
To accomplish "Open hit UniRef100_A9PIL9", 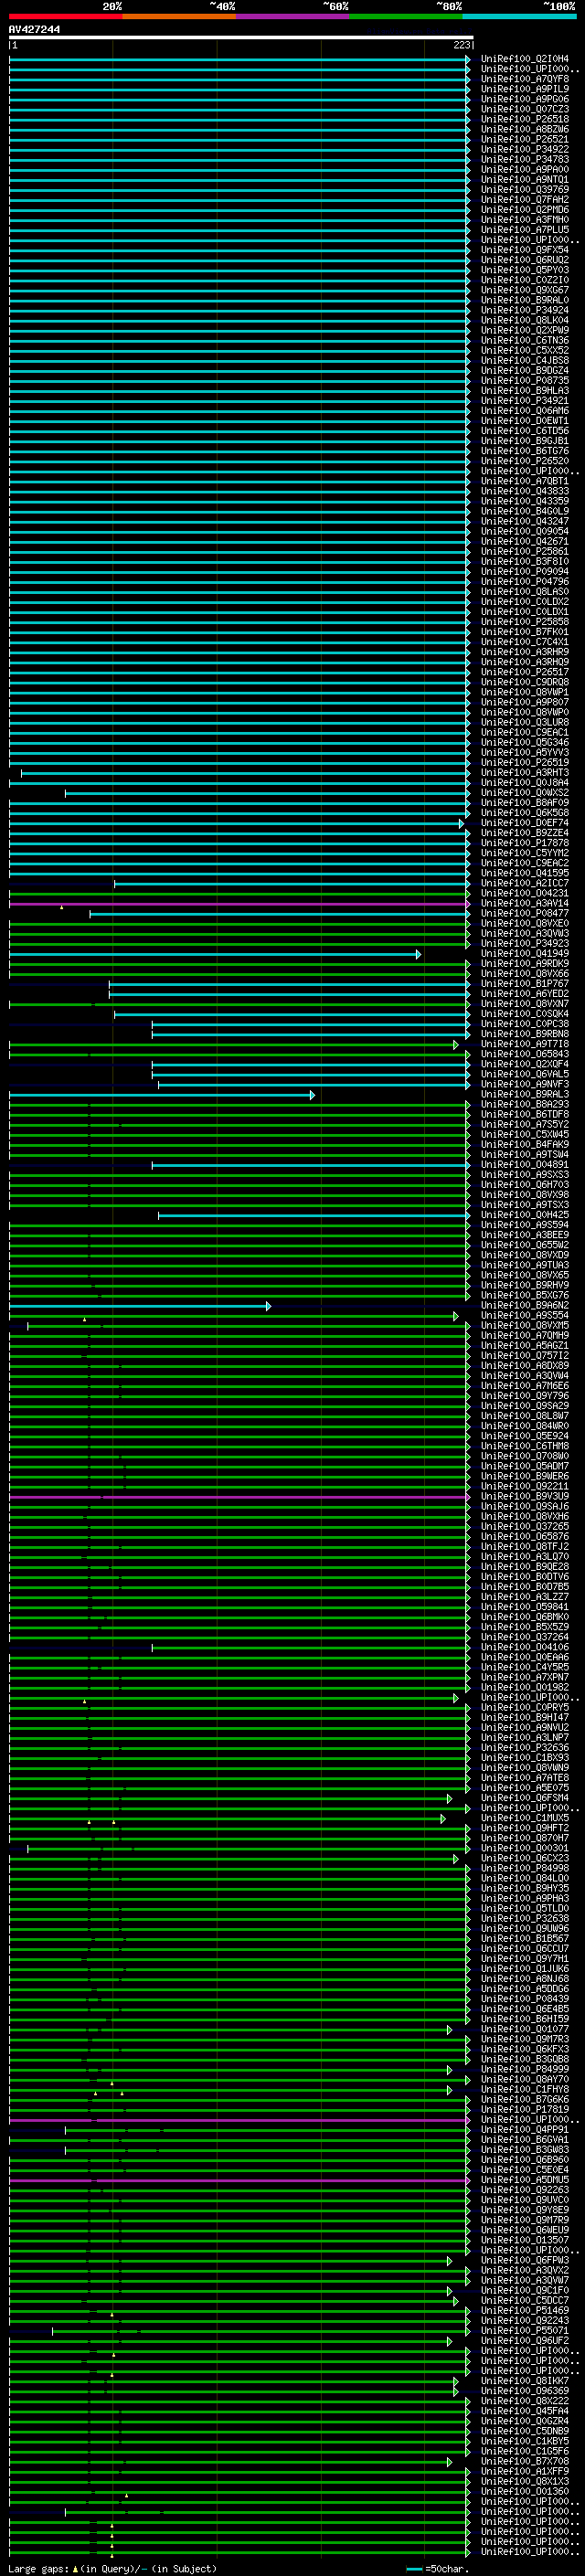I will click(x=524, y=89).
